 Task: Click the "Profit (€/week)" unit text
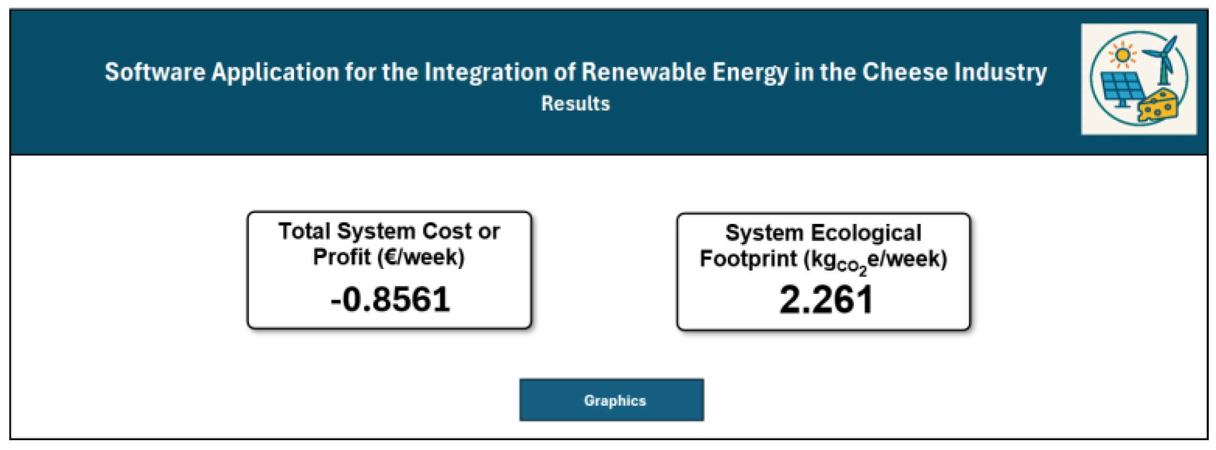389,257
